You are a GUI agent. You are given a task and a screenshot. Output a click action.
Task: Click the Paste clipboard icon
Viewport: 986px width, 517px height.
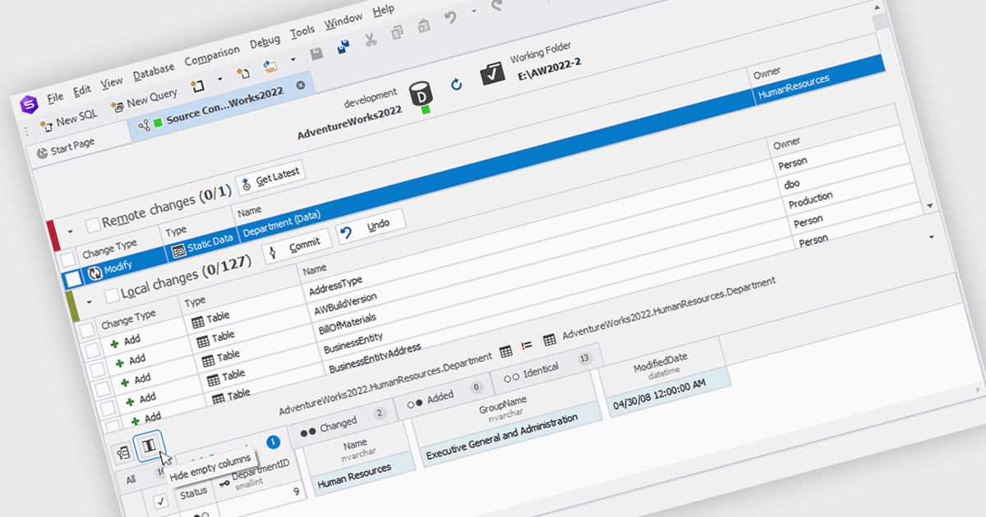click(x=422, y=26)
